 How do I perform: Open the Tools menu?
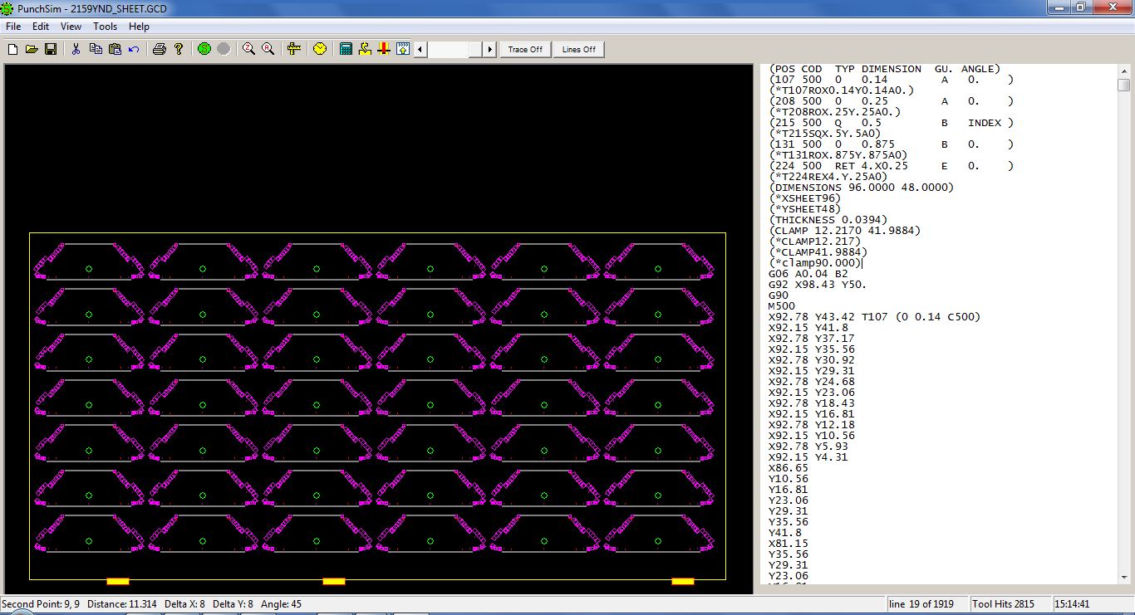[105, 27]
